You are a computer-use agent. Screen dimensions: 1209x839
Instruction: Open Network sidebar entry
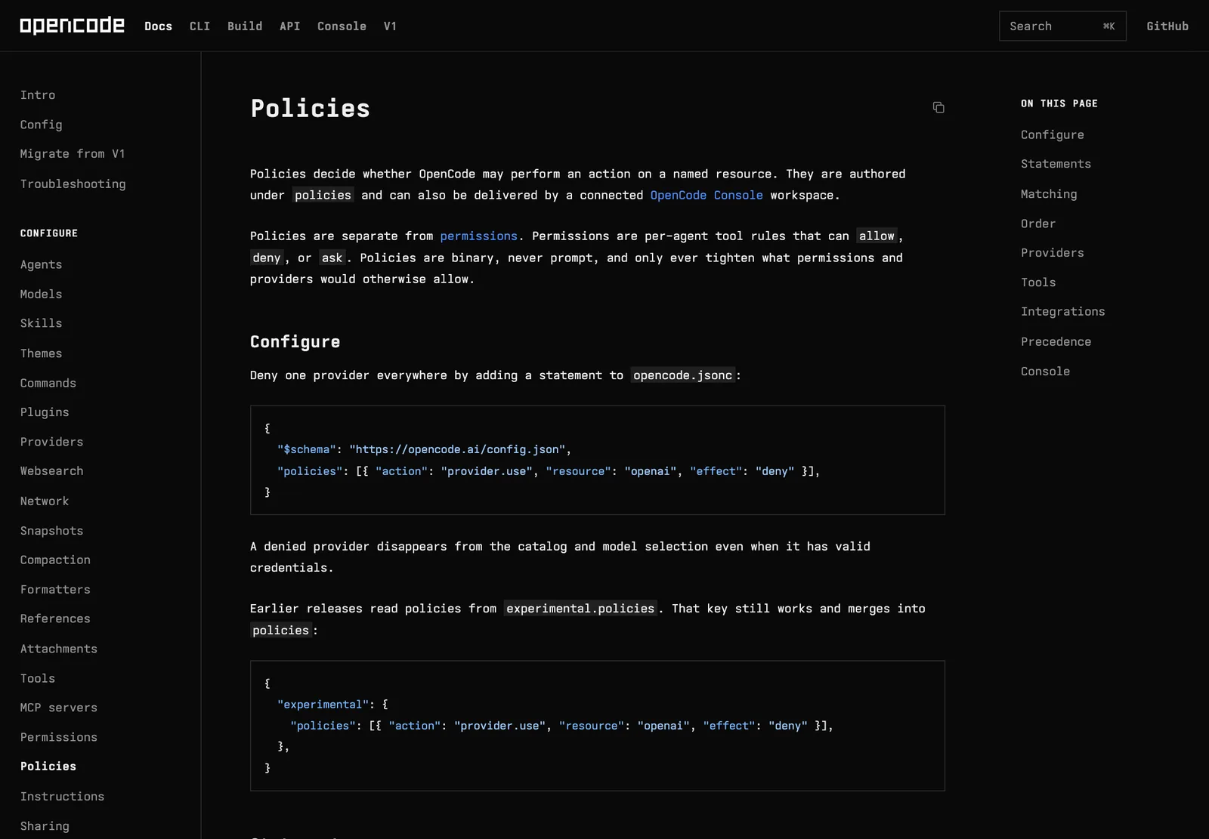[45, 501]
